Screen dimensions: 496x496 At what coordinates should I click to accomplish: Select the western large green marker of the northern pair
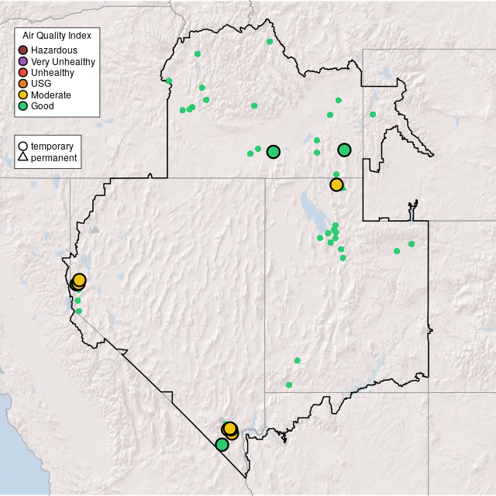point(273,152)
